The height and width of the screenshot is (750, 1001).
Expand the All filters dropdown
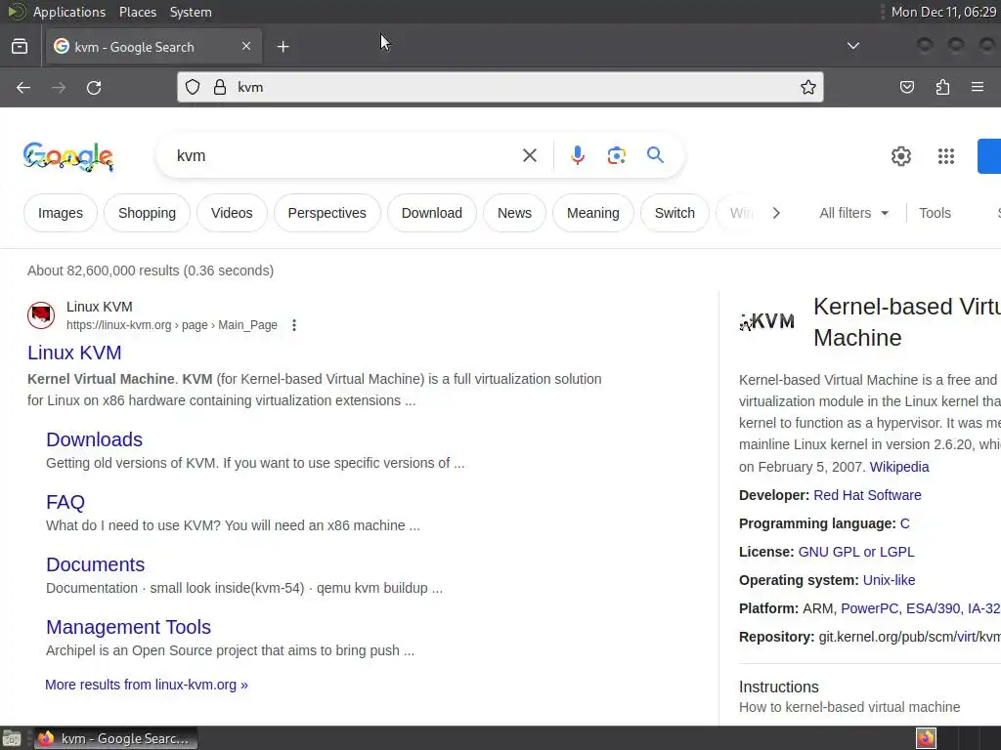(854, 213)
